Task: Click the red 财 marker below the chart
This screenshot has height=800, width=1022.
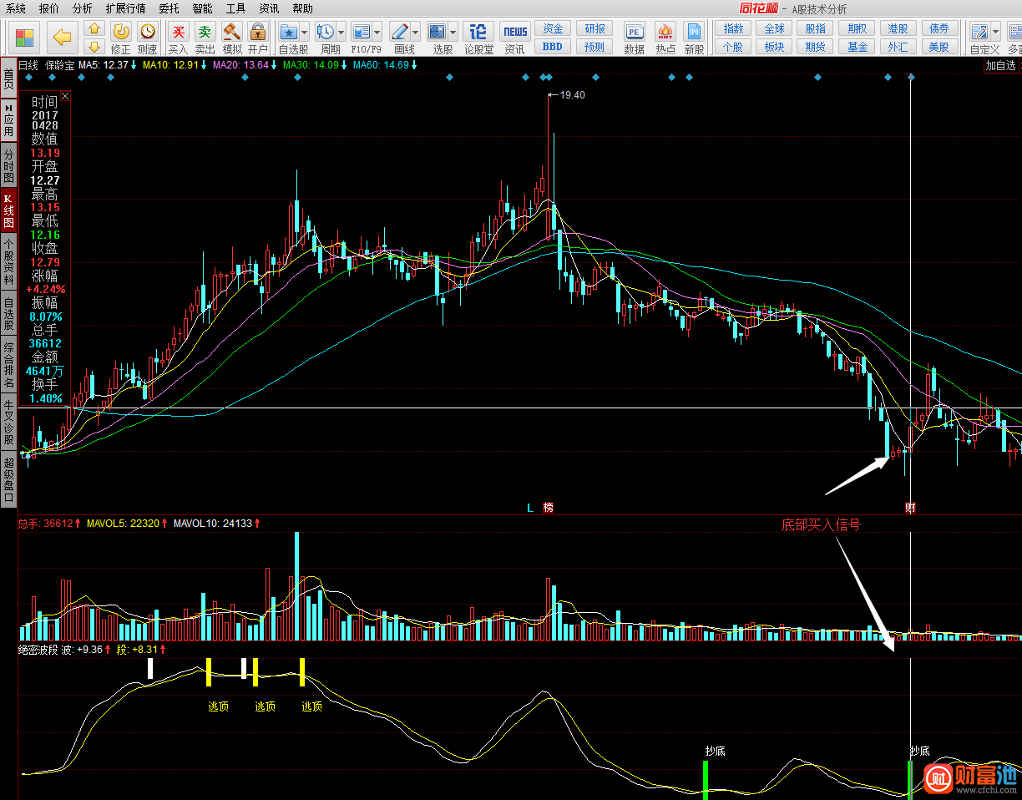Action: point(910,508)
